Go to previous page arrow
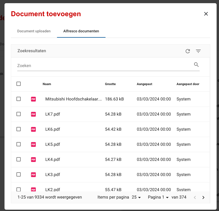 click(195, 197)
